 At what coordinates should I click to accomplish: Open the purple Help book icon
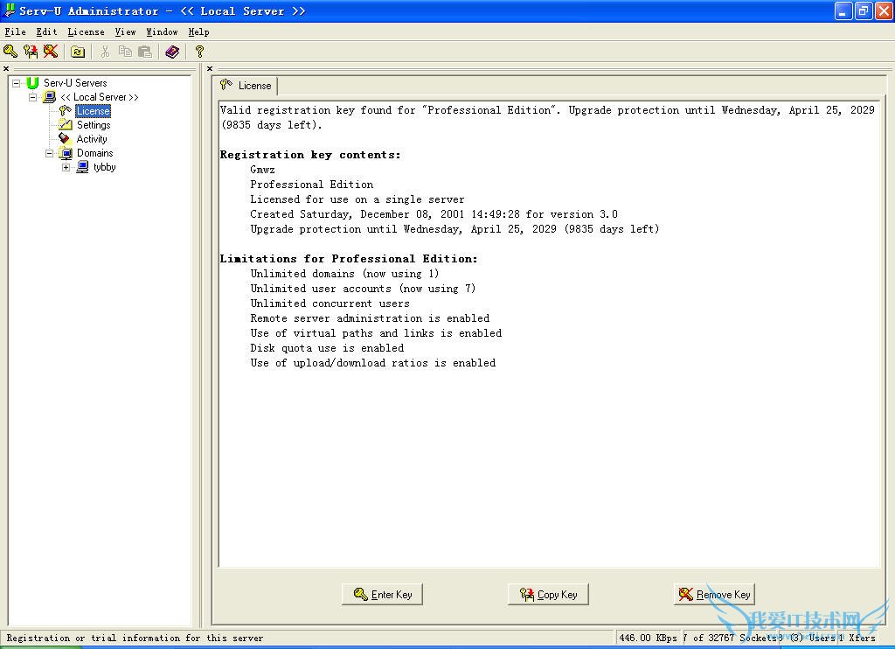click(x=172, y=52)
